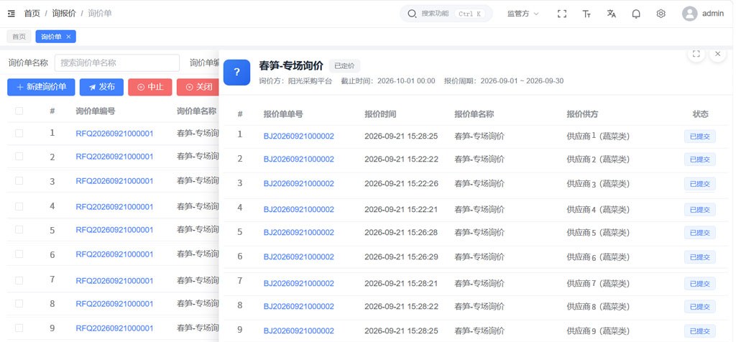Image resolution: width=736 pixels, height=342 pixels.
Task: Click timestamp 2026-09-21 15:22:21
Action: pos(401,209)
